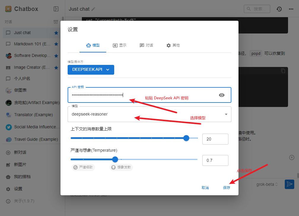Switch to the 其他 settings tab
Viewport: 299px width, 216px height.
pyautogui.click(x=173, y=45)
